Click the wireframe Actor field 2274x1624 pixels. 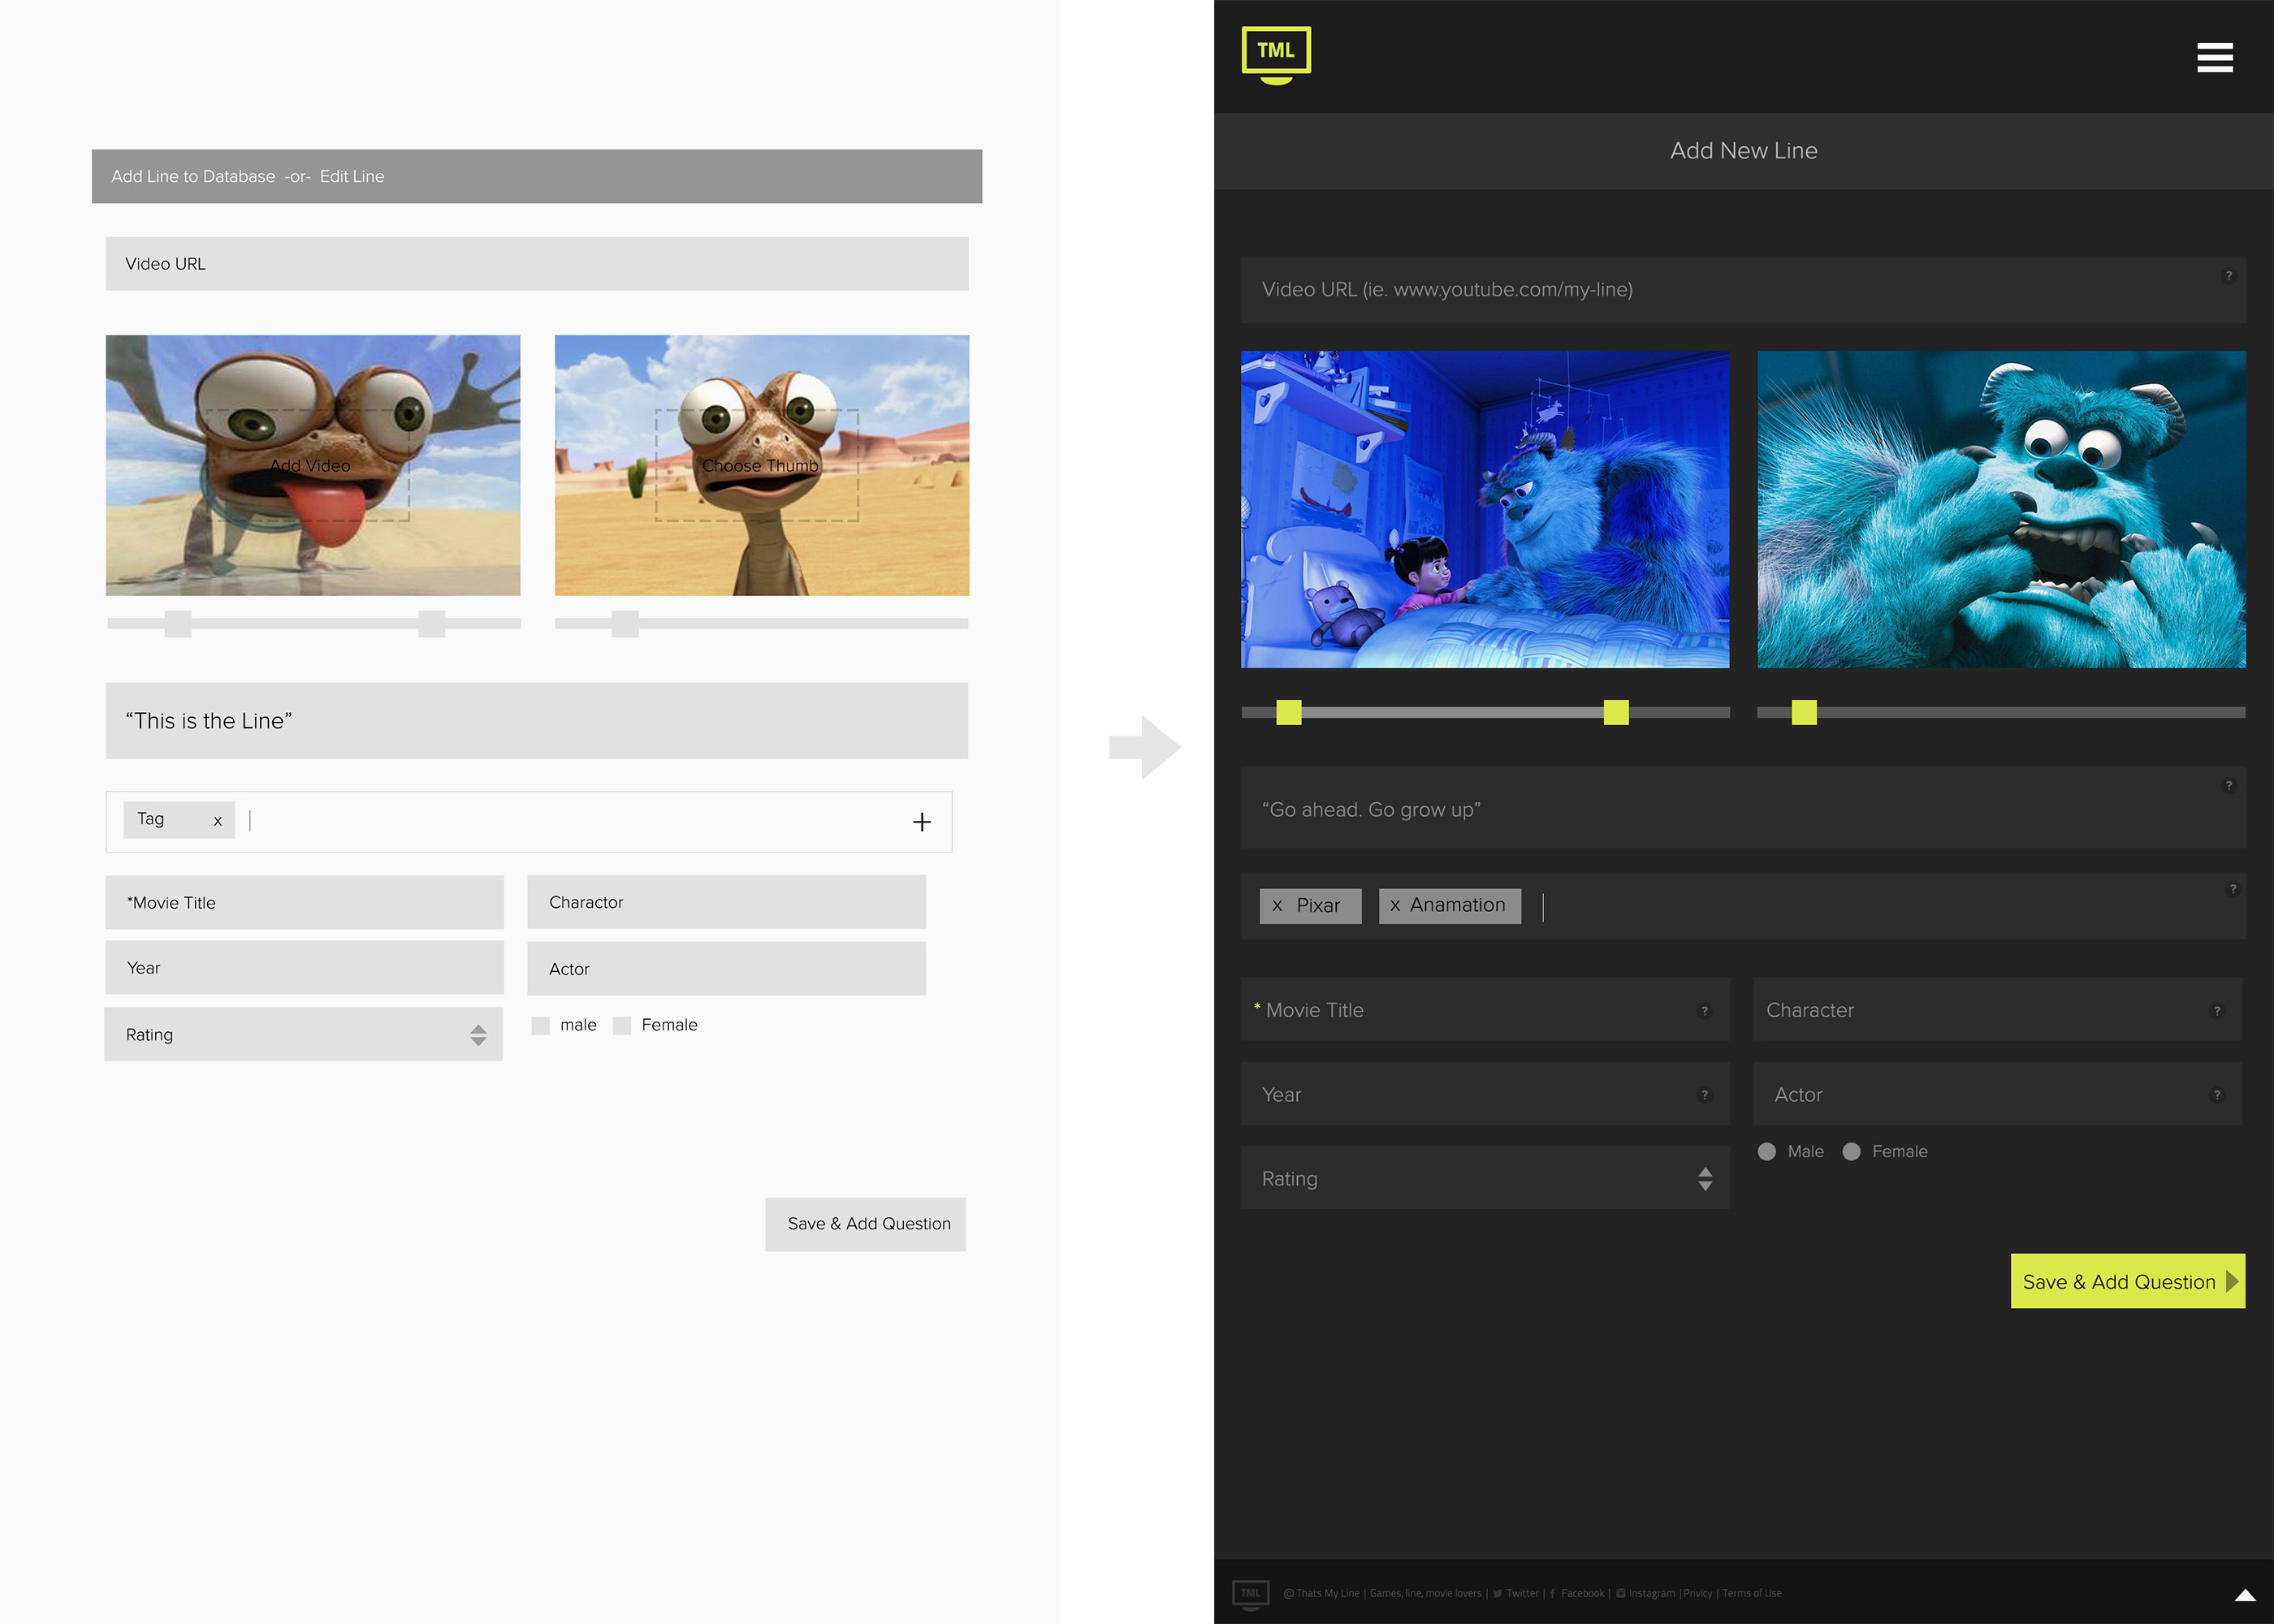click(726, 968)
